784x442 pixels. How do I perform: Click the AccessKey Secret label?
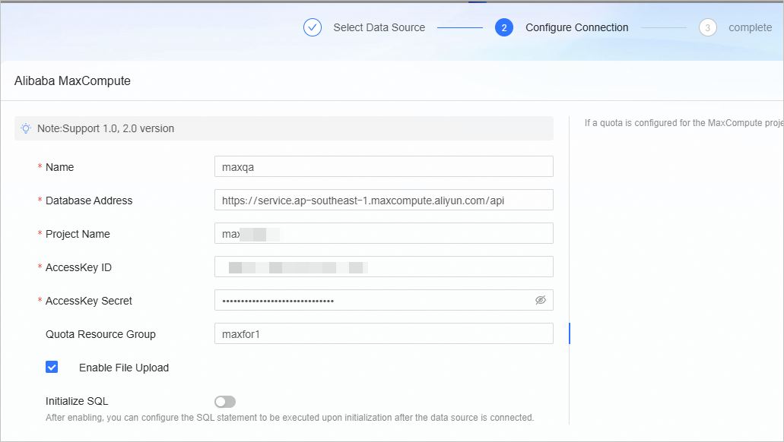coord(88,301)
